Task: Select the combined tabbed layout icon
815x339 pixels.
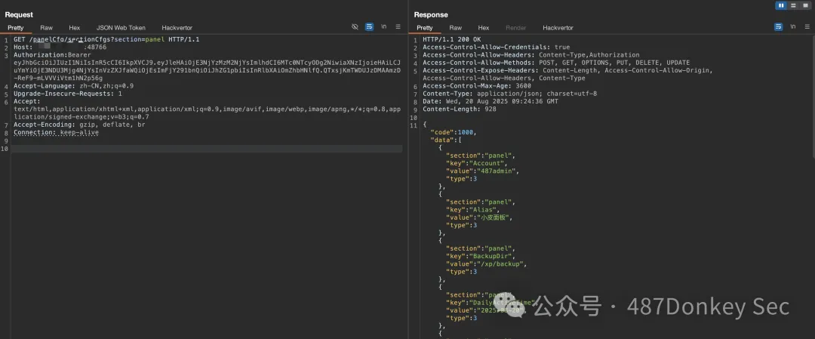Action: 804,5
